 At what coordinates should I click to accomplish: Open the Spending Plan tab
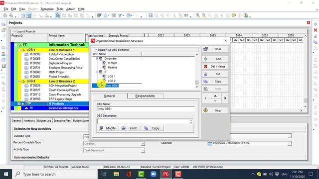tap(62, 120)
